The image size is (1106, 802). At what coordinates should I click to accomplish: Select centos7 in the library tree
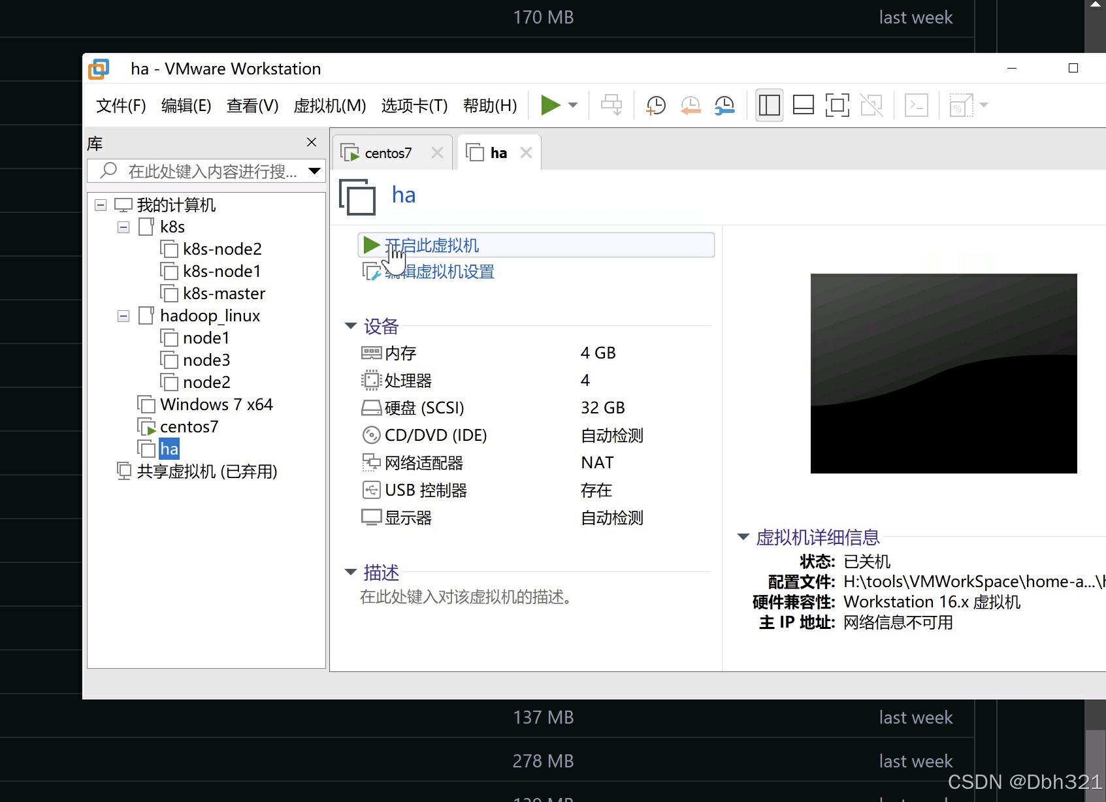tap(189, 426)
